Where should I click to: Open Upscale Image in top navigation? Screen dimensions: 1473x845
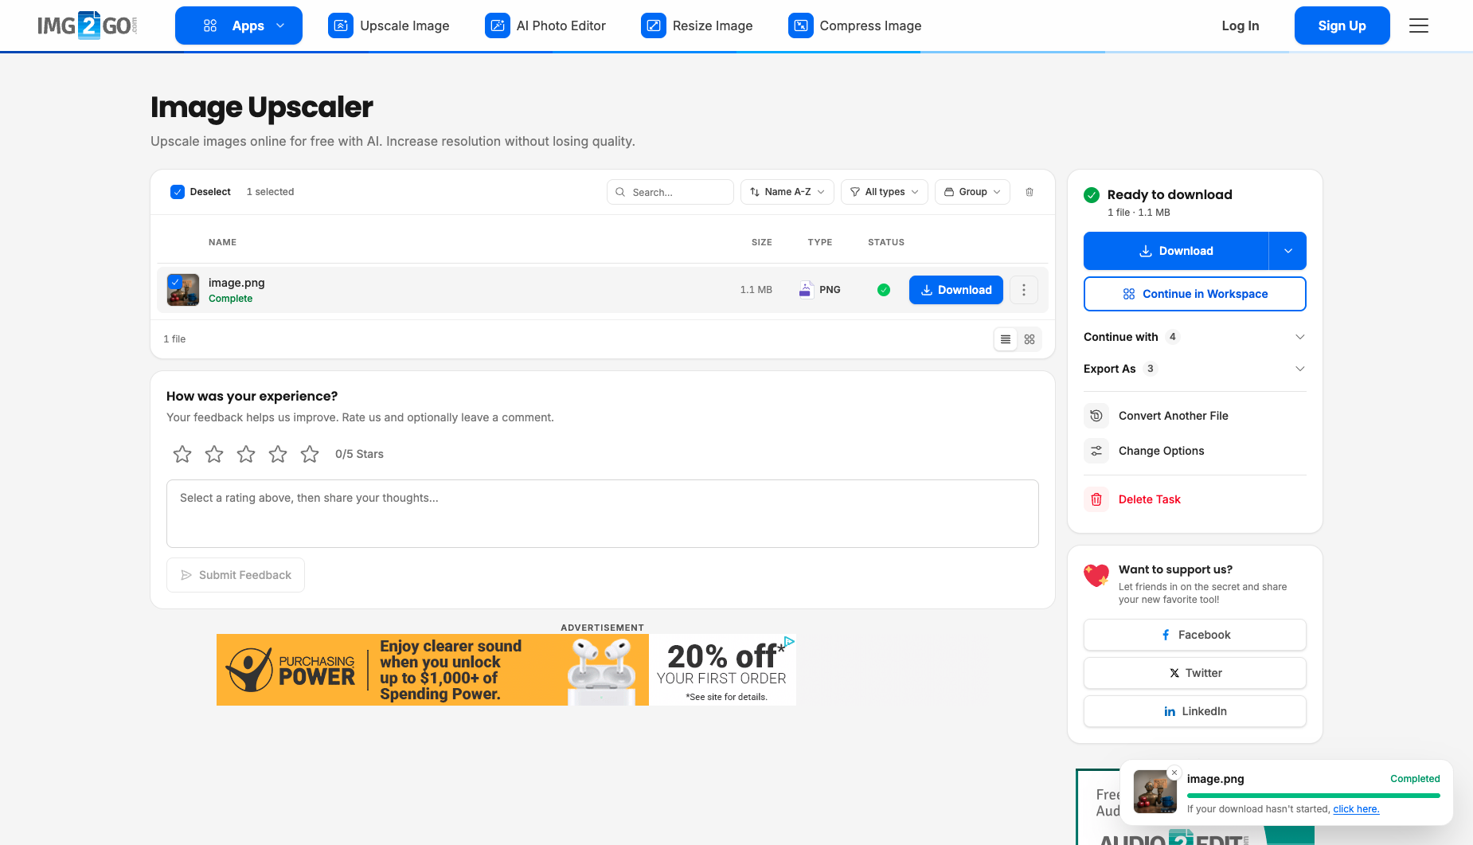click(x=389, y=25)
